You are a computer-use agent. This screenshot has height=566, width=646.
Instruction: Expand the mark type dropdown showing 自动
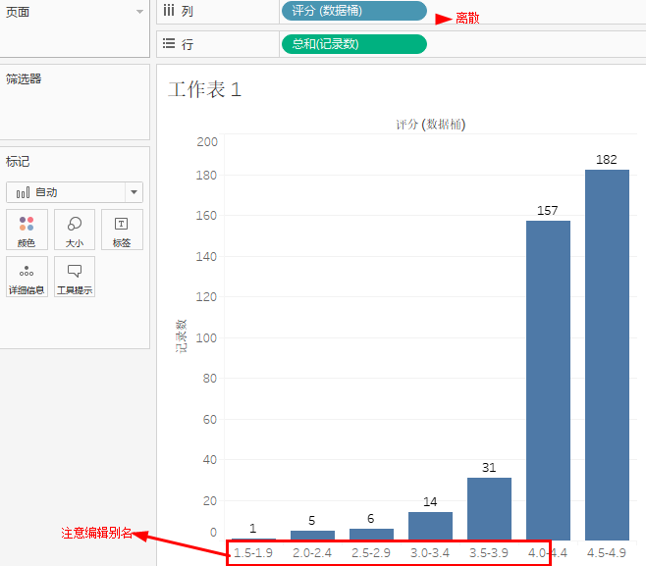[134, 192]
